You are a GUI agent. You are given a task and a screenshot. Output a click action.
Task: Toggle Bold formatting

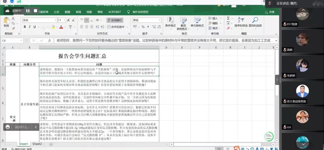pos(25,27)
